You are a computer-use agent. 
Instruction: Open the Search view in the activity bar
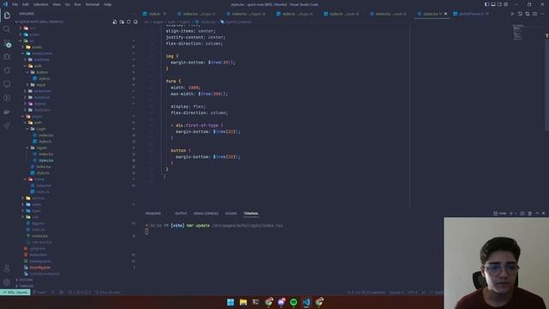coord(7,29)
